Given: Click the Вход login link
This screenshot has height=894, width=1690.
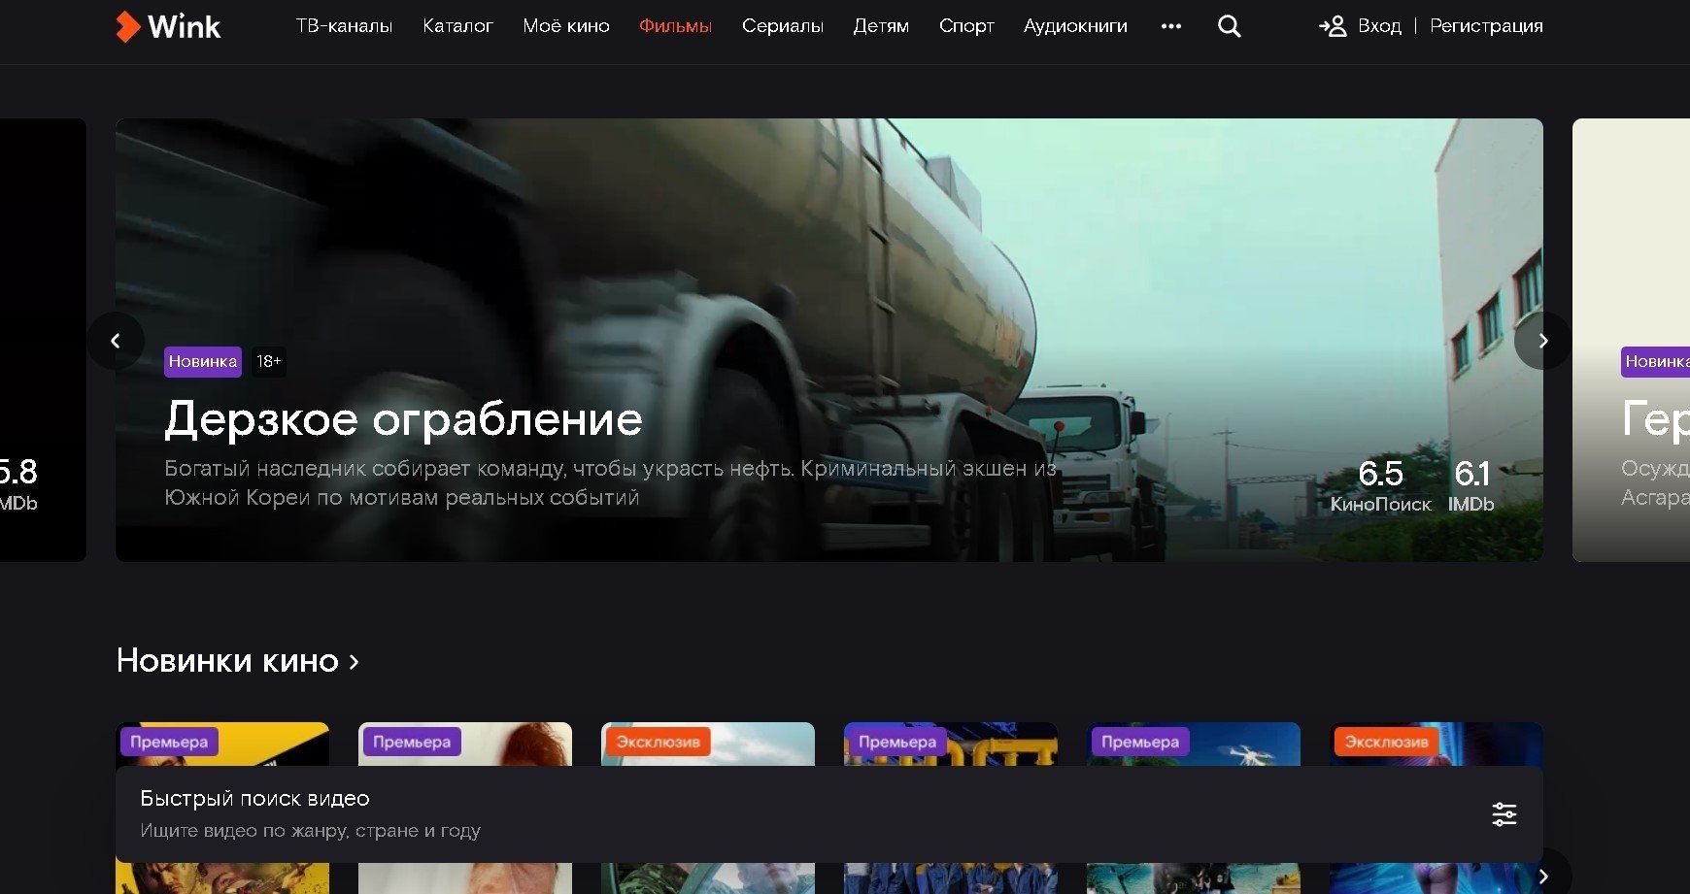Looking at the screenshot, I should click(1379, 26).
